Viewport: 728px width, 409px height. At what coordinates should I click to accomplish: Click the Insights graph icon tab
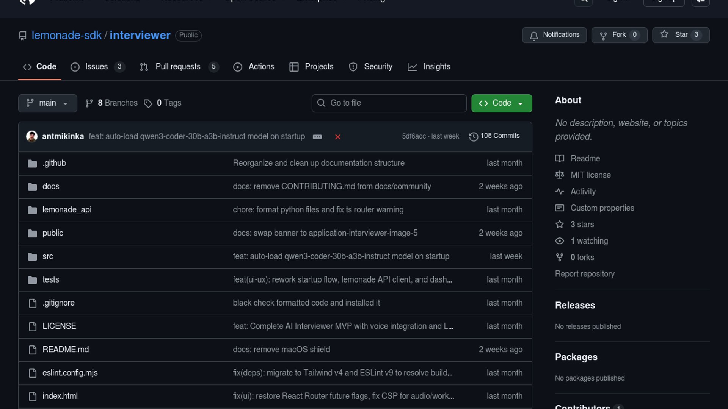click(412, 67)
